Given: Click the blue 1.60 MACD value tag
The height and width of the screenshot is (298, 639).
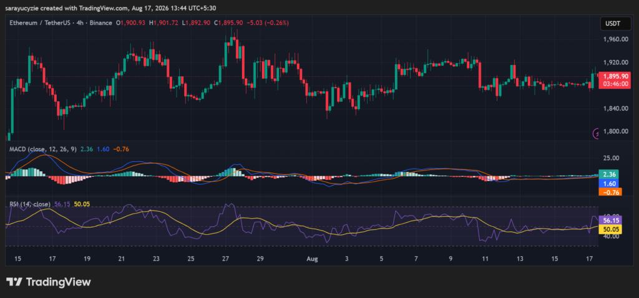Looking at the screenshot, I should click(609, 183).
